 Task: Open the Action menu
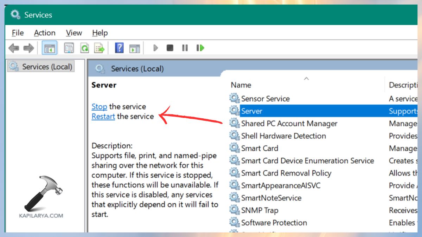point(44,33)
